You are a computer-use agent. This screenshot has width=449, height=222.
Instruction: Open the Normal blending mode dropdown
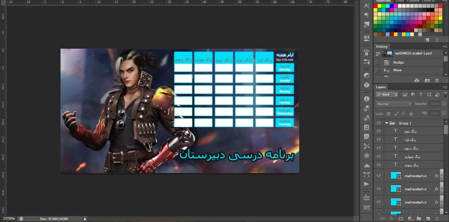[394, 104]
